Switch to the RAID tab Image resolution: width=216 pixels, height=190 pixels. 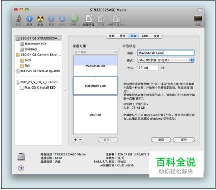tap(145, 36)
